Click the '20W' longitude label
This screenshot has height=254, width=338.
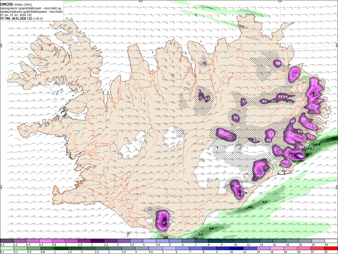pyautogui.click(x=140, y=1)
